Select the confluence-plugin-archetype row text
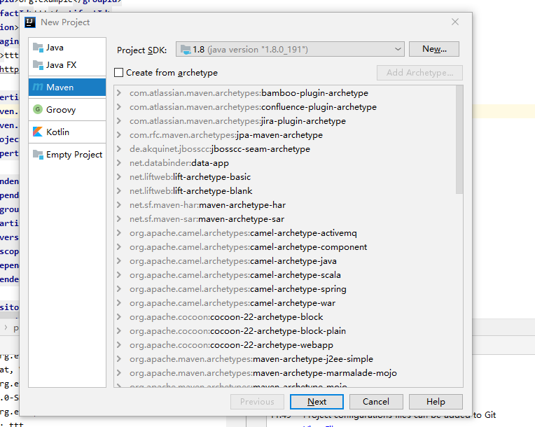This screenshot has width=535, height=427. [253, 106]
